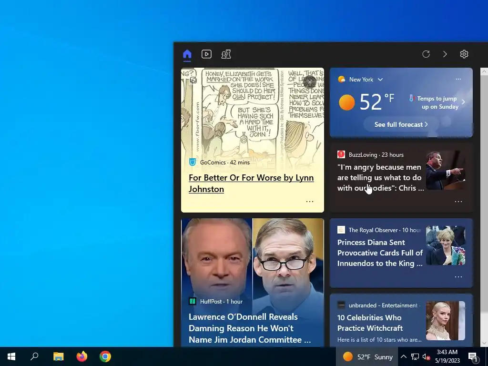Viewport: 488px width, 366px height.
Task: Click GoComics 42 mins source label
Action: click(225, 162)
